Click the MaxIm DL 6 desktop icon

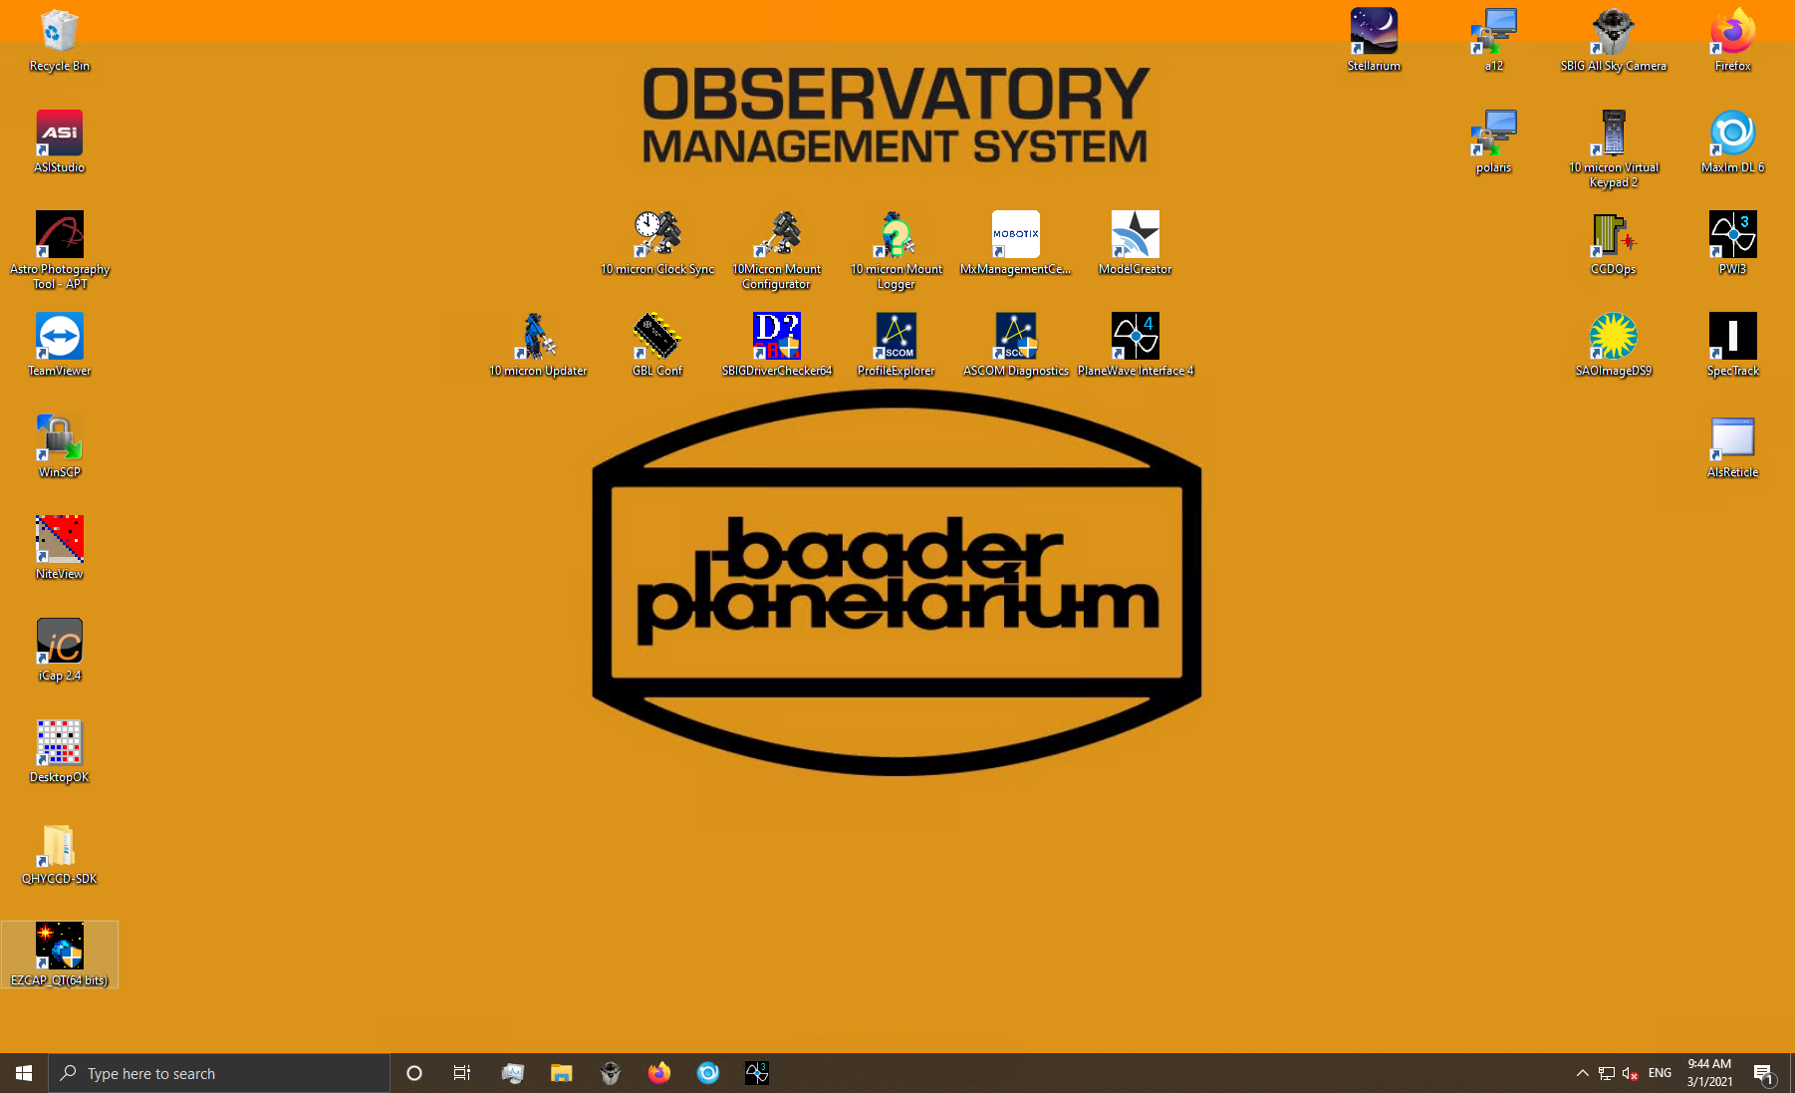(x=1732, y=135)
